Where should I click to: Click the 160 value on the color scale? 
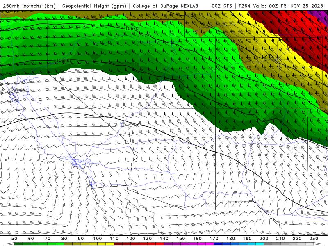tap(197, 239)
